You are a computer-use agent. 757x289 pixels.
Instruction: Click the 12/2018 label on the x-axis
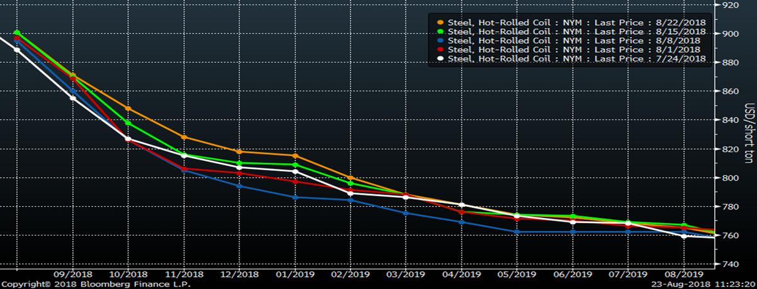[240, 274]
